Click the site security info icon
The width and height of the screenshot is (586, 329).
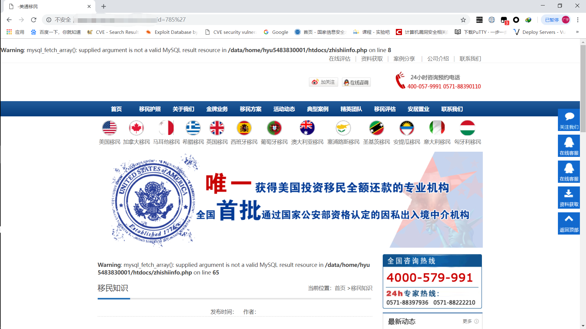click(49, 20)
